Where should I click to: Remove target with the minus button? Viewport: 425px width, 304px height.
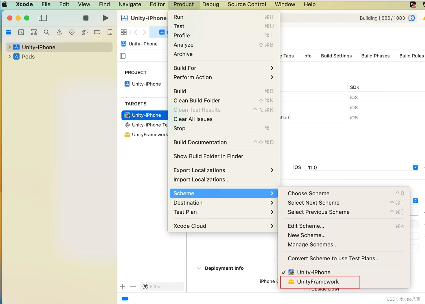(133, 287)
